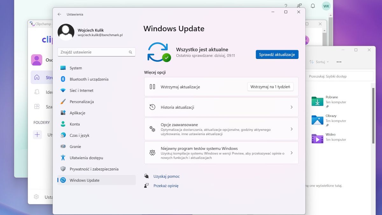The image size is (382, 215).
Task: Focus Przeszukaj: Szybki dostęp search box
Action: click(339, 76)
